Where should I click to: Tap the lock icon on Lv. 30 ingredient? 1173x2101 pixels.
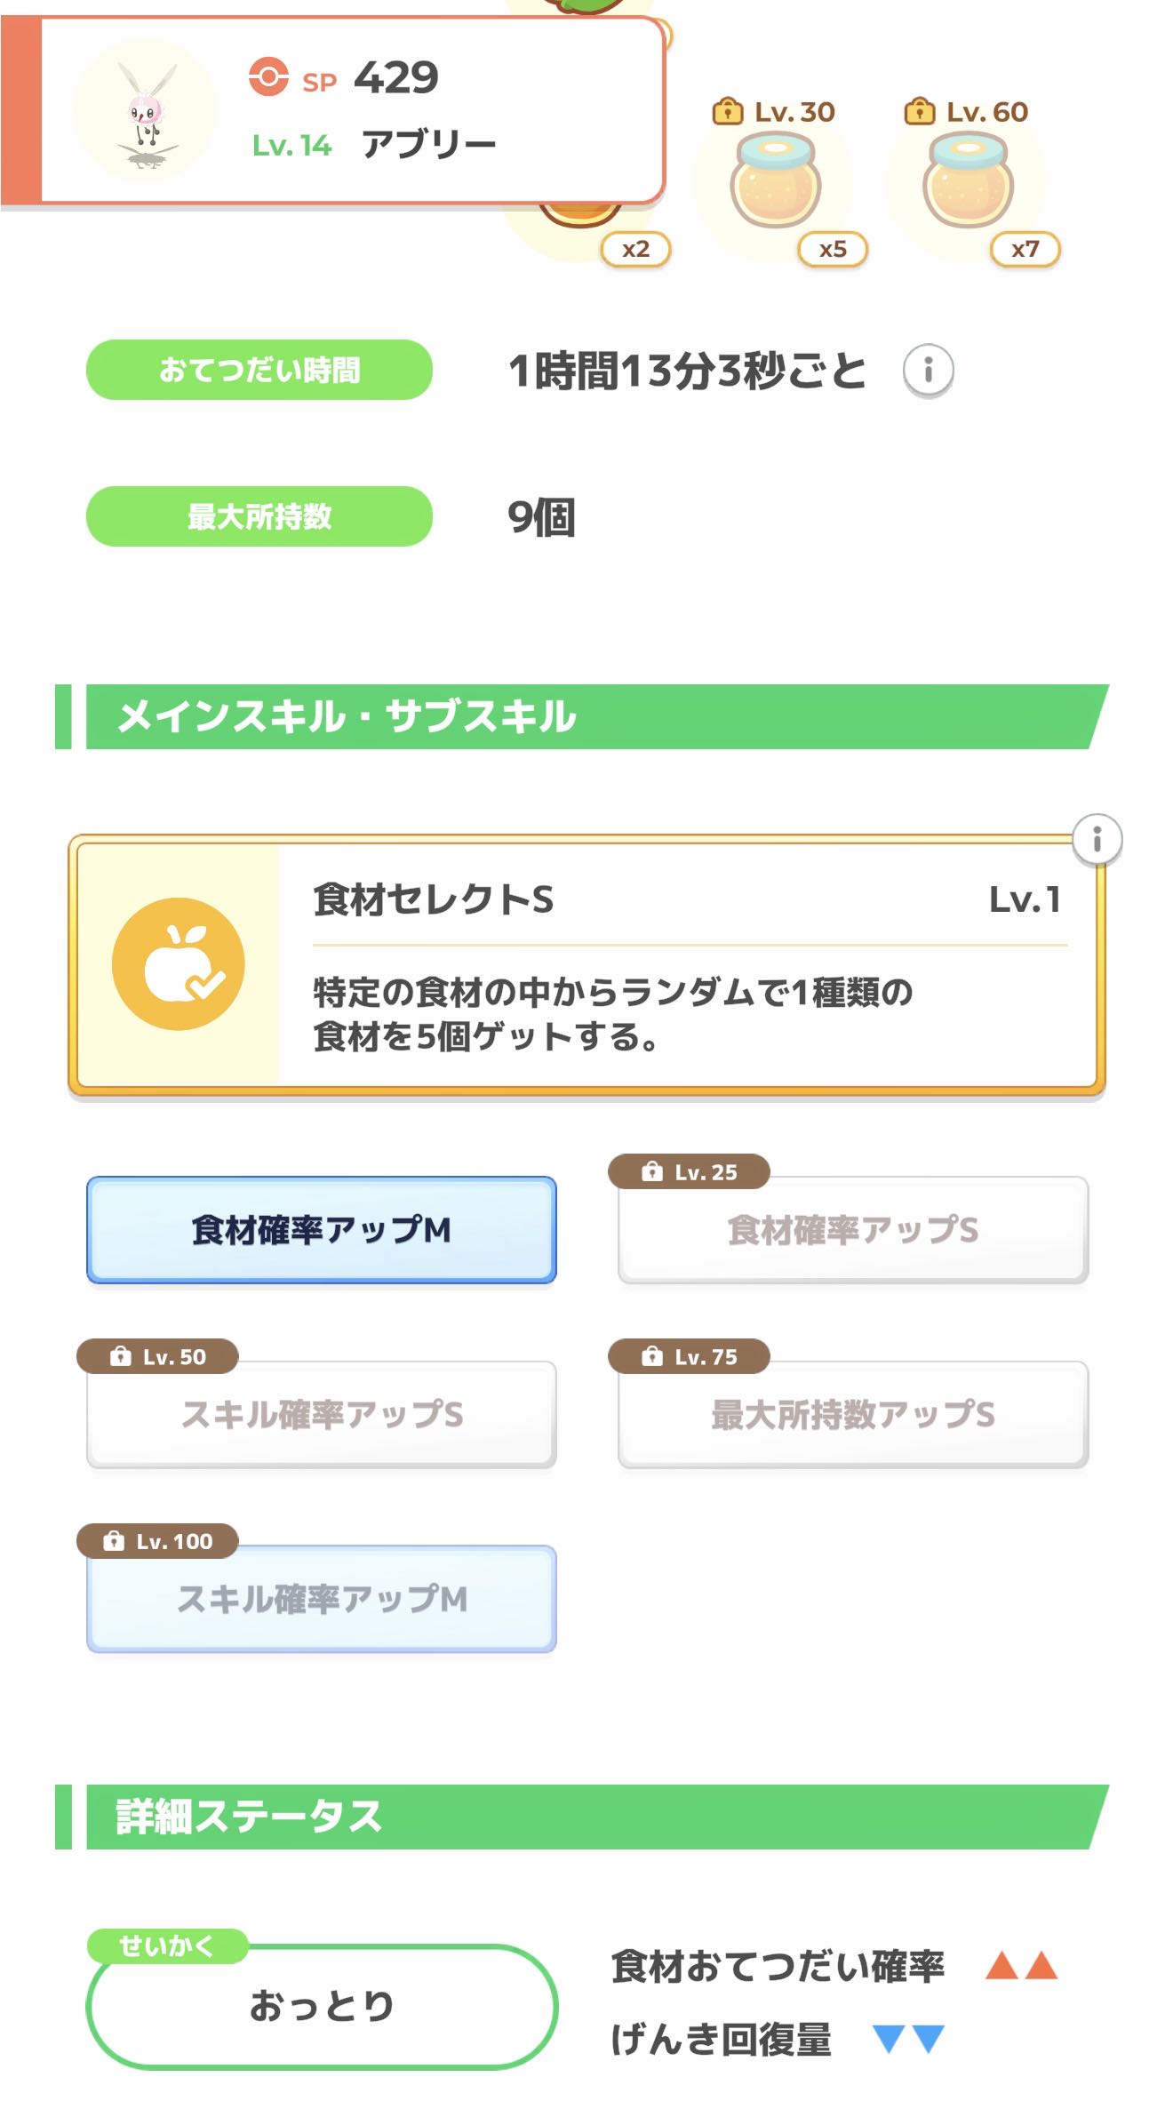pos(728,112)
